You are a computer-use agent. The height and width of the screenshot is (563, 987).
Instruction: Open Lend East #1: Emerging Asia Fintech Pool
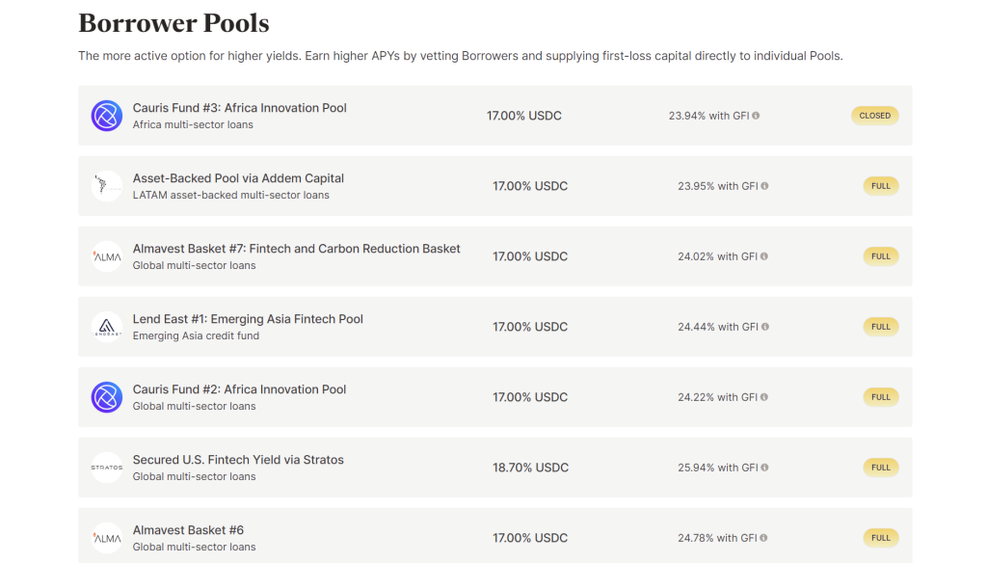[x=494, y=327]
